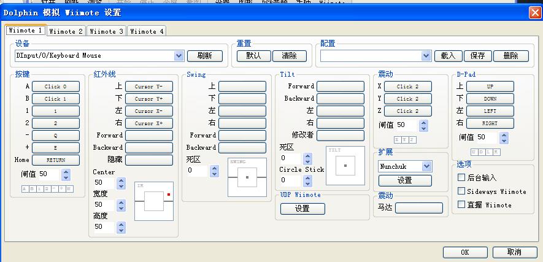Click the A button mapping Click 0
The width and height of the screenshot is (543, 262).
(x=56, y=87)
